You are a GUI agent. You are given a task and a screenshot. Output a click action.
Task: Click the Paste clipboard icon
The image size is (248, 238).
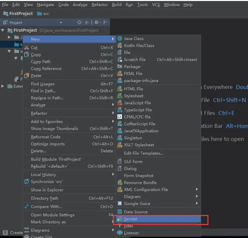tap(27, 75)
